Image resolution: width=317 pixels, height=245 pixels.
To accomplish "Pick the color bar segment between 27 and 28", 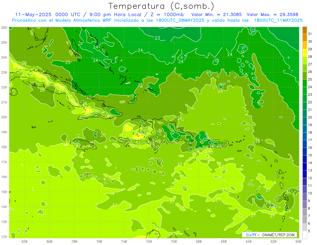I will [x=305, y=61].
